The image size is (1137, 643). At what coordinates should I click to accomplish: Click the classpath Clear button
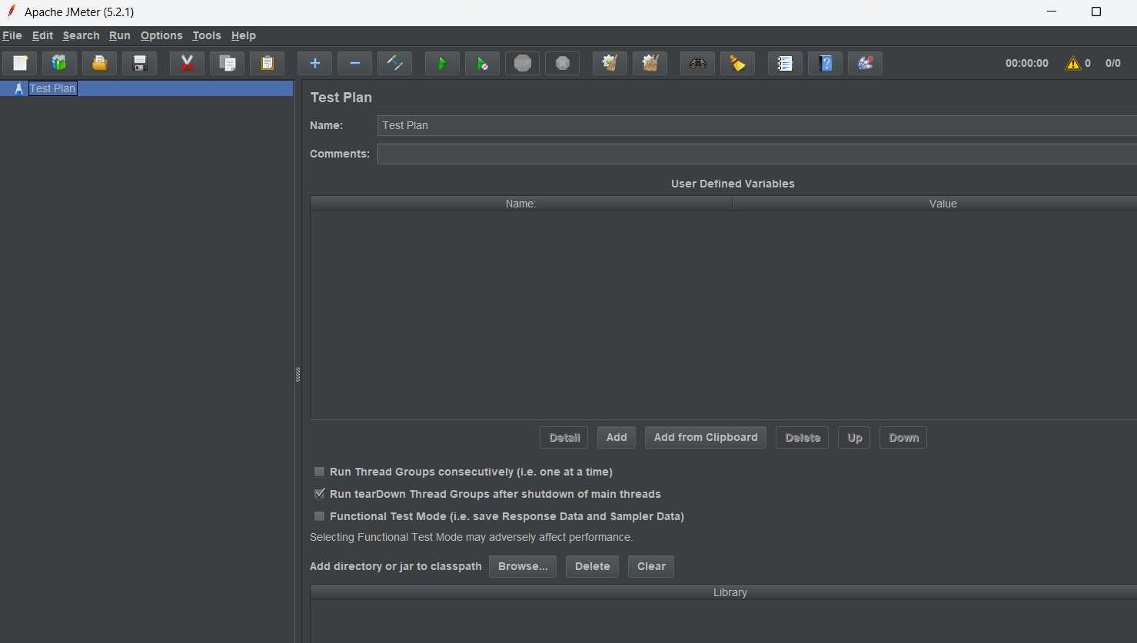[x=651, y=567]
